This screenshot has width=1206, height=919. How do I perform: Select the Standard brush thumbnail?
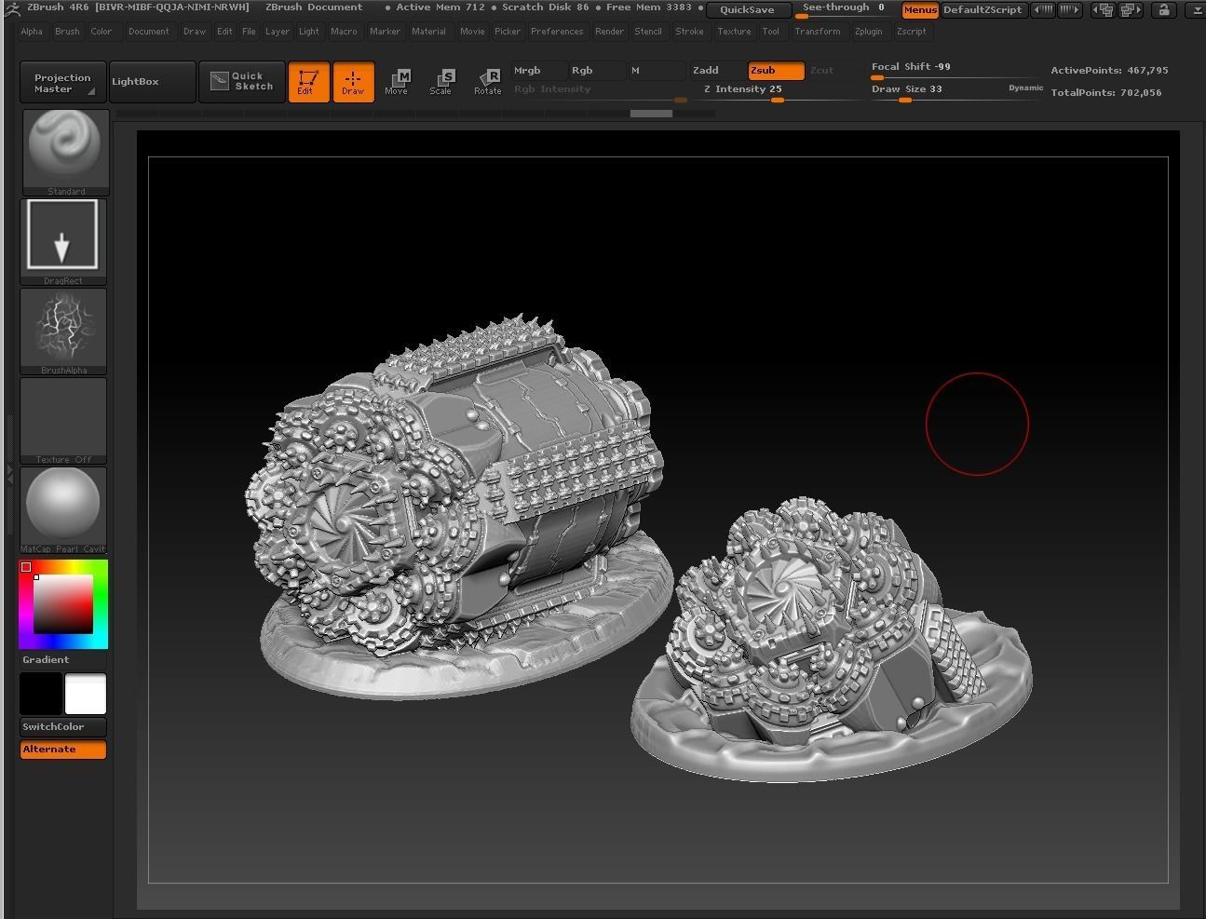click(x=66, y=153)
